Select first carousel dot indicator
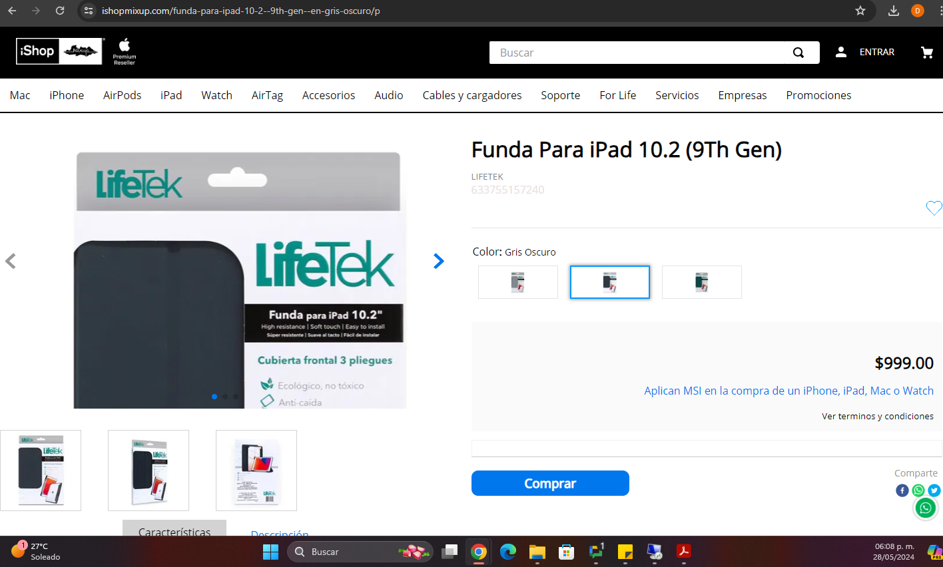Image resolution: width=943 pixels, height=567 pixels. tap(214, 397)
